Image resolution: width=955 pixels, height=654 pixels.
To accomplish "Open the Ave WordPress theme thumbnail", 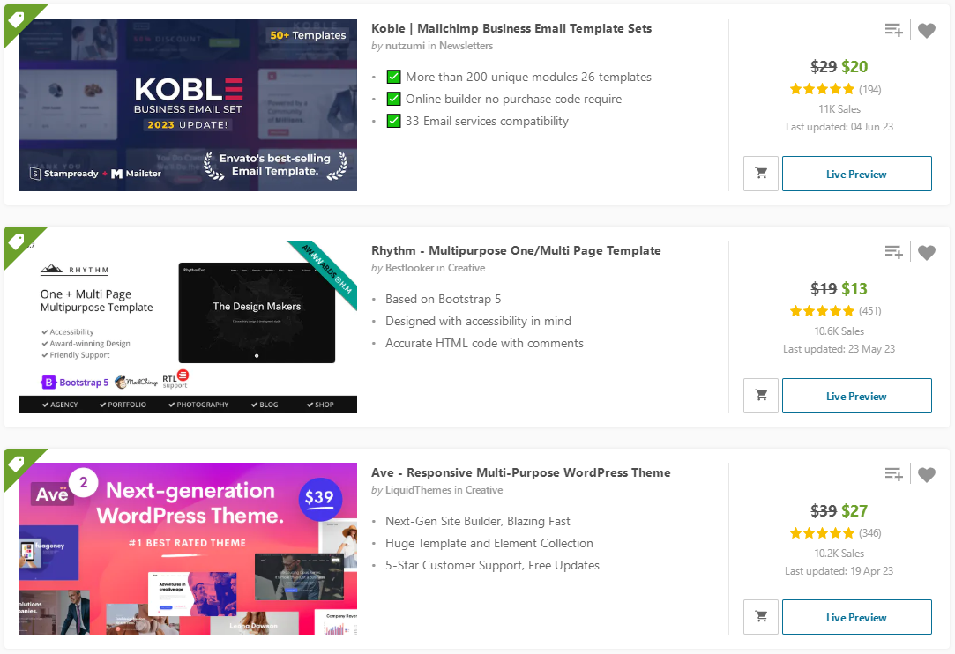I will [x=188, y=548].
